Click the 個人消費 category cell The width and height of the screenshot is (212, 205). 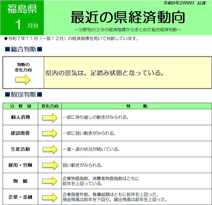click(20, 117)
